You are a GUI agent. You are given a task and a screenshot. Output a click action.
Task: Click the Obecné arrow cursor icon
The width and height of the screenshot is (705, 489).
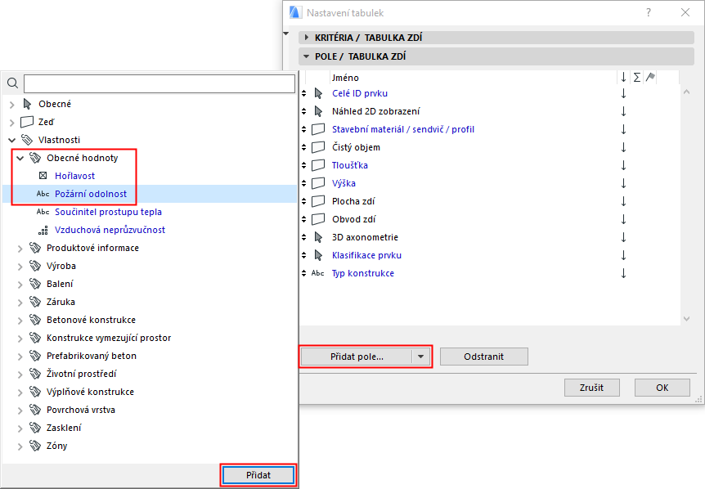click(x=27, y=105)
